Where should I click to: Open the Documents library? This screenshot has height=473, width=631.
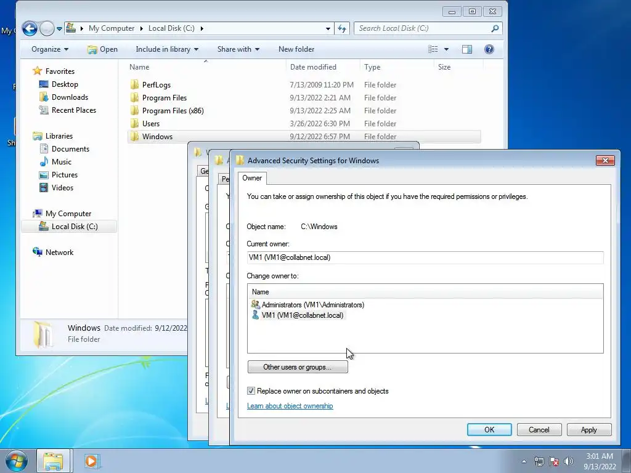tap(70, 149)
